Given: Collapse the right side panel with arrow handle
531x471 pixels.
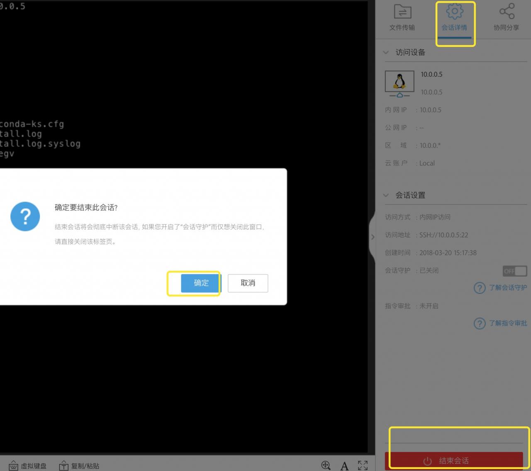Looking at the screenshot, I should pos(373,237).
